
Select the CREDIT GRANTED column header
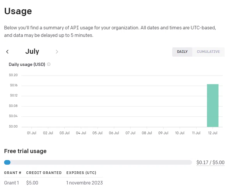44,173
